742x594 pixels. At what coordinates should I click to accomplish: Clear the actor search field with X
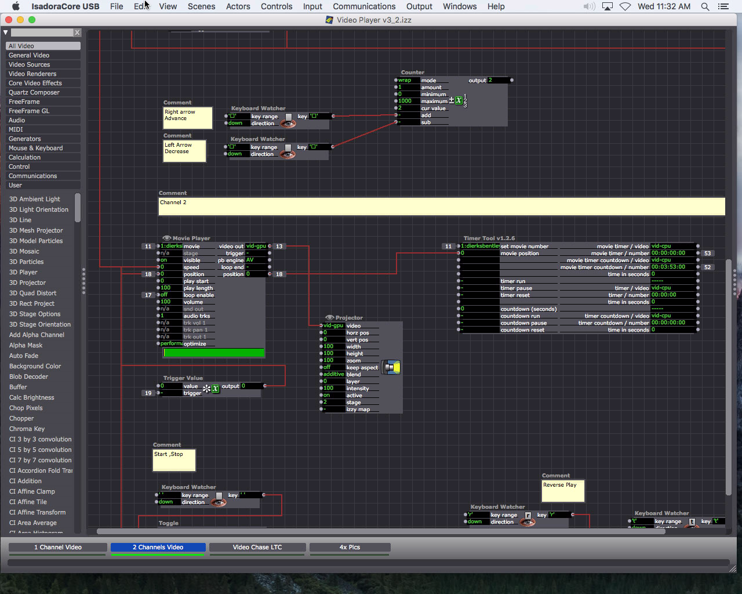coord(77,32)
